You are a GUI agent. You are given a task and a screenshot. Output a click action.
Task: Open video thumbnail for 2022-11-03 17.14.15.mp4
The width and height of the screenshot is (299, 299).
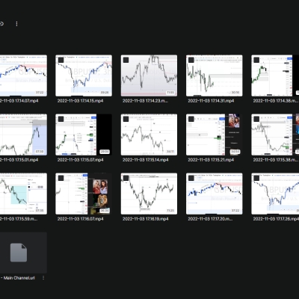click(84, 75)
